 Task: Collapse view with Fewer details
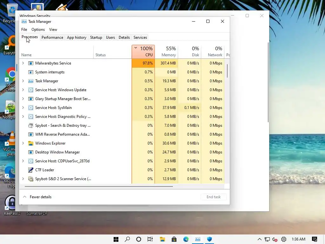[37, 197]
